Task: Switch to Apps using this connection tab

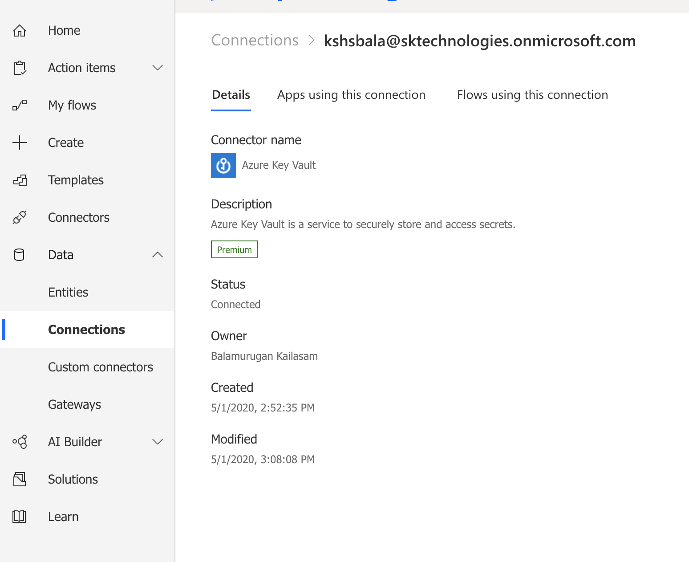Action: 351,95
